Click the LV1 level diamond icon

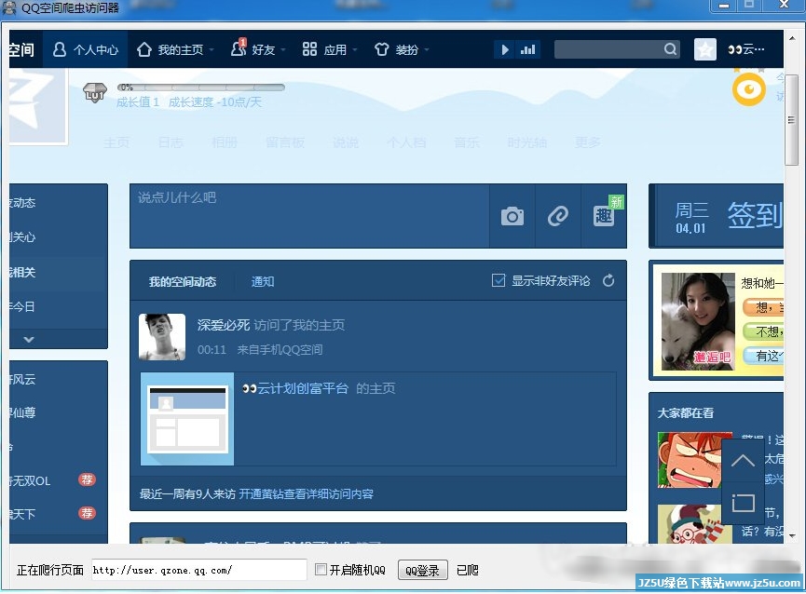coord(95,92)
